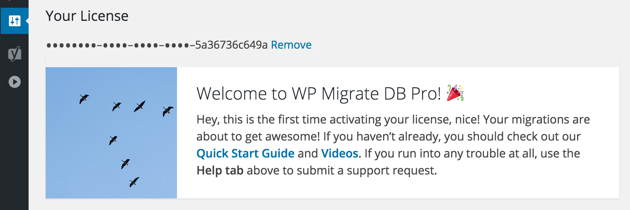Open the Quick Start Guide link
This screenshot has height=210, width=630.
coord(245,153)
